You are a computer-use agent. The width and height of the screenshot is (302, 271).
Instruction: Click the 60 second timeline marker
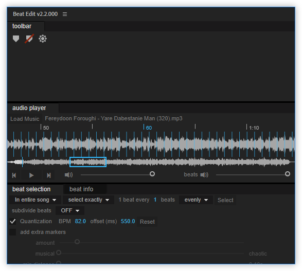coord(148,128)
